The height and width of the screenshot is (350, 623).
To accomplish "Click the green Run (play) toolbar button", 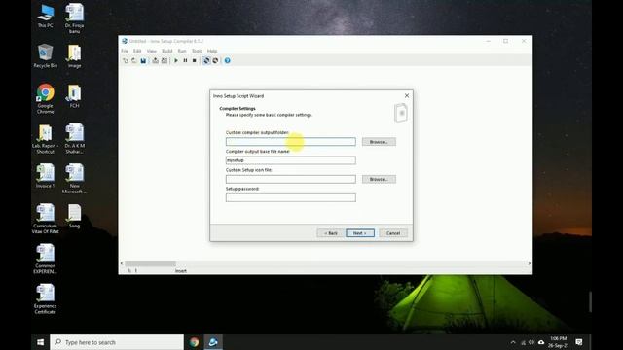I will 176,60.
